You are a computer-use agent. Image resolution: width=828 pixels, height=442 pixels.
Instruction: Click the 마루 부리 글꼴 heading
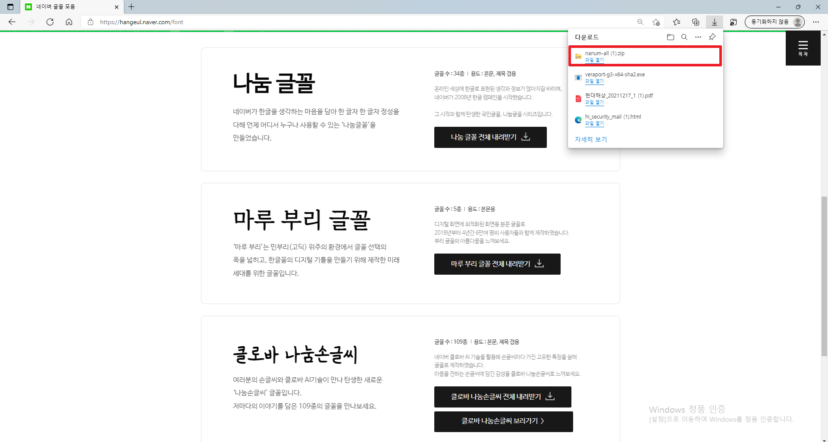tap(302, 219)
